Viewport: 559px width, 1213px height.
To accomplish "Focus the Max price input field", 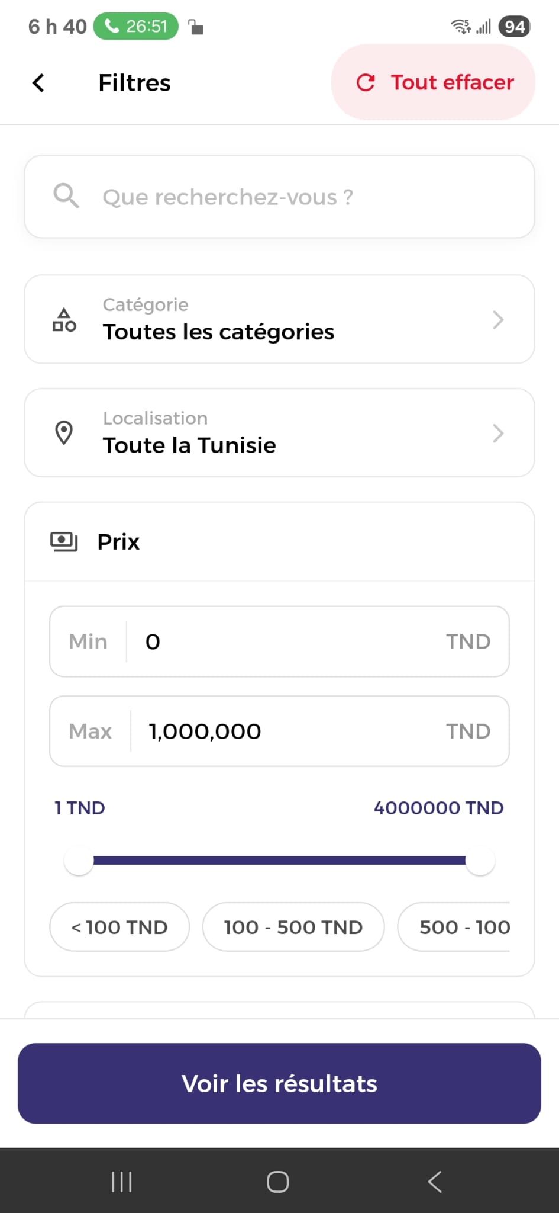I will point(290,731).
